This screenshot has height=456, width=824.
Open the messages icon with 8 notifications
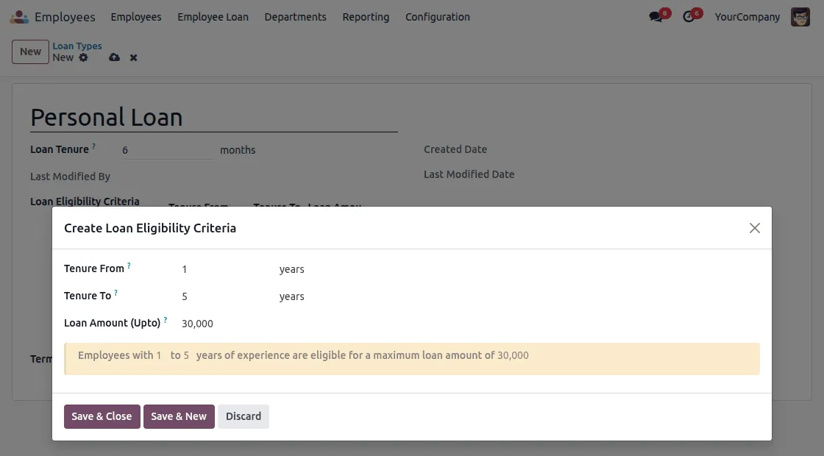click(x=657, y=16)
